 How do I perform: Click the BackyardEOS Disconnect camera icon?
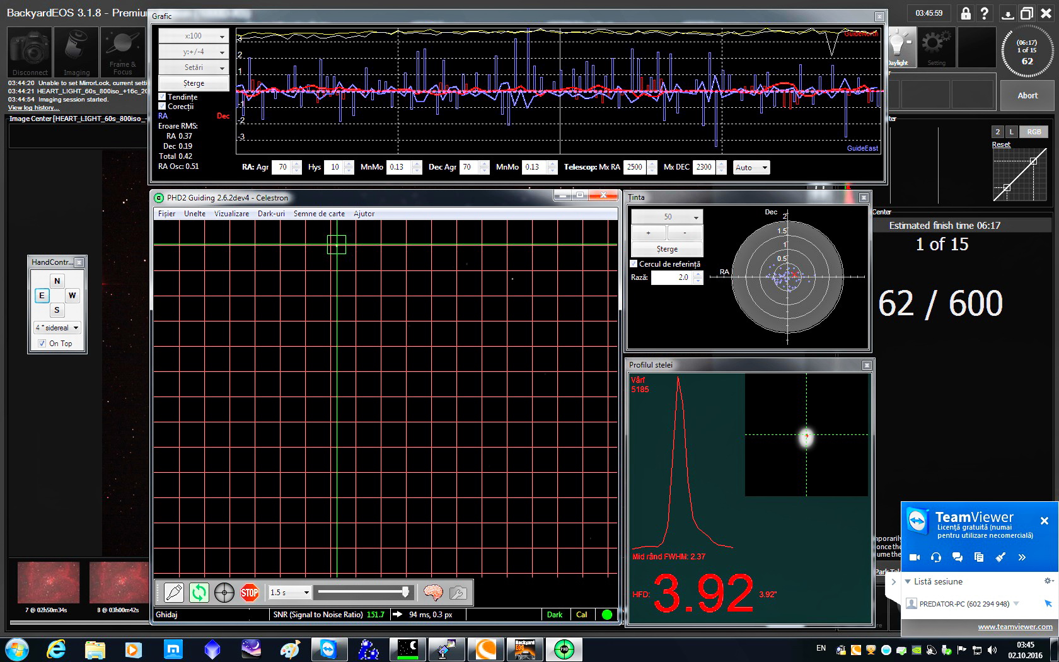pos(29,53)
